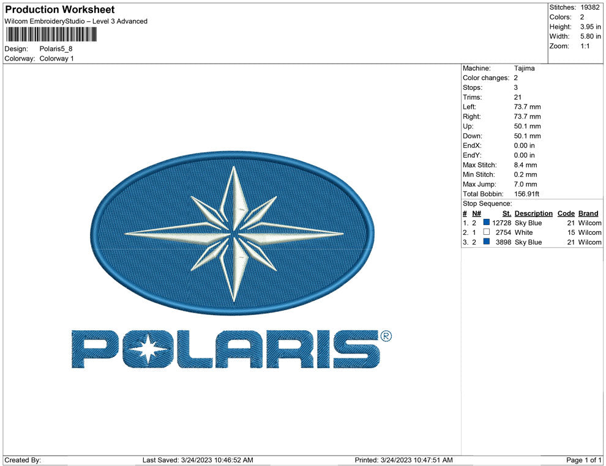Click the Down value 50.1 mm
Screen dimensions: 606x466
point(527,136)
